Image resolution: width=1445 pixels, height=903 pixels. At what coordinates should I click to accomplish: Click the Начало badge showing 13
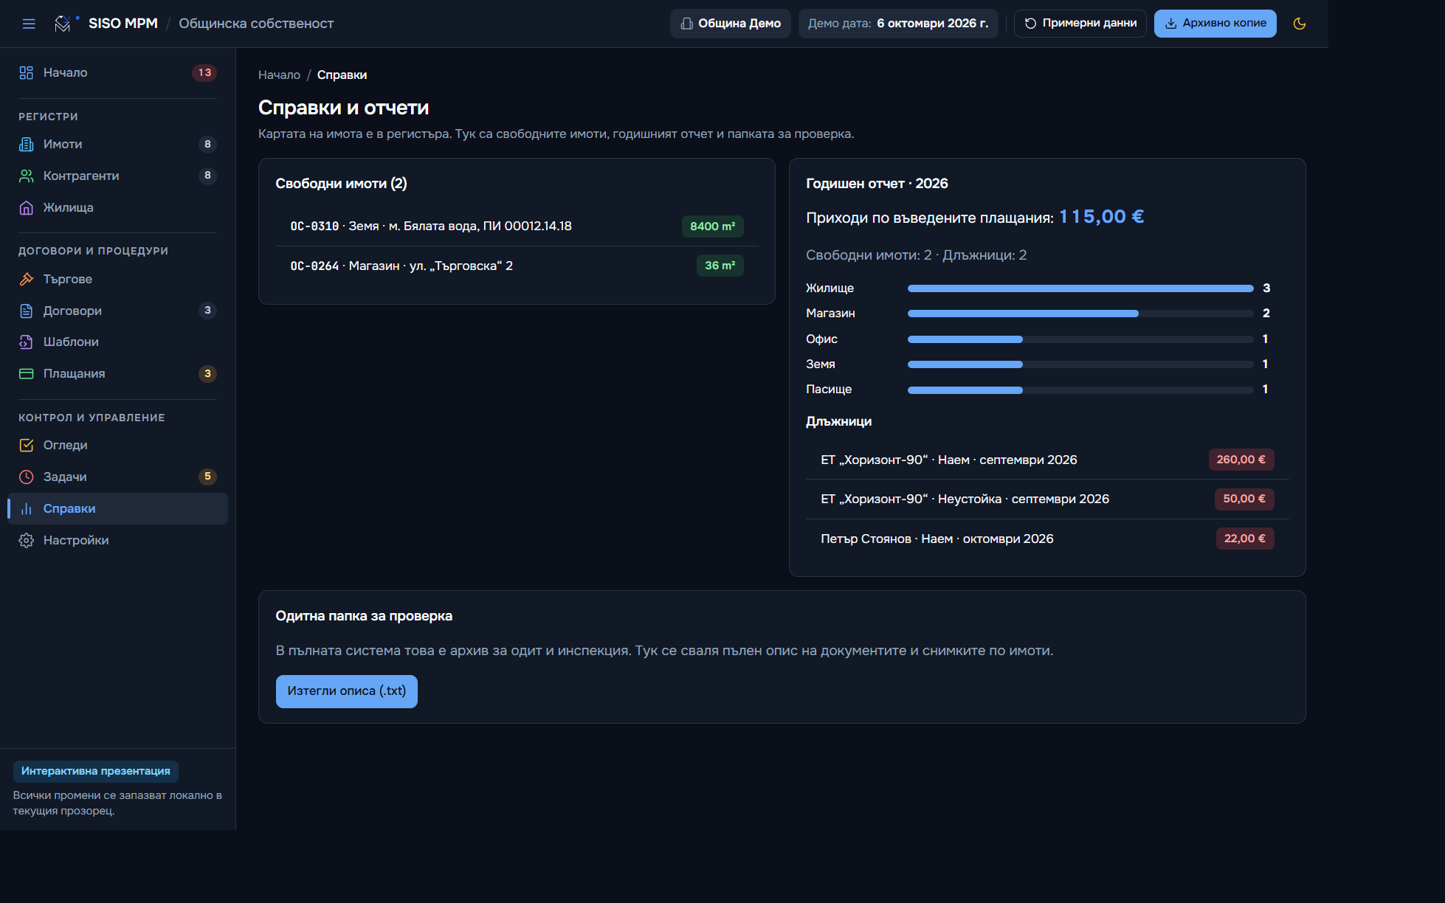coord(204,72)
